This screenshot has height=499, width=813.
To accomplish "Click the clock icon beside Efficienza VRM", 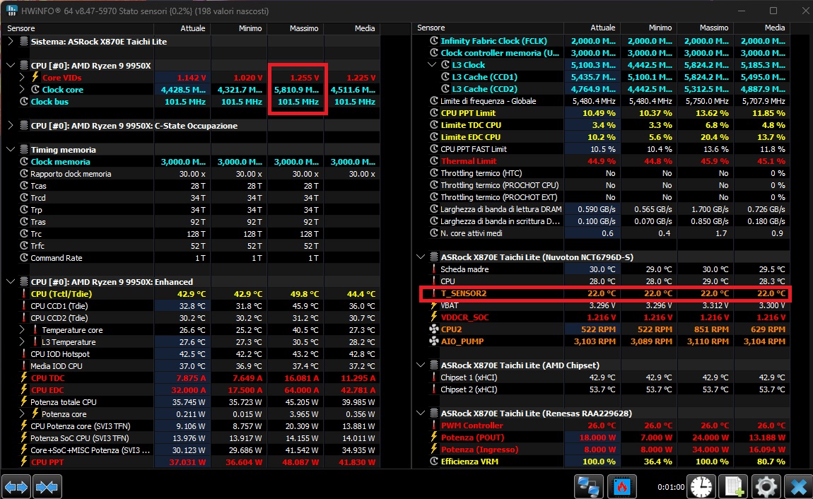I will (x=434, y=461).
